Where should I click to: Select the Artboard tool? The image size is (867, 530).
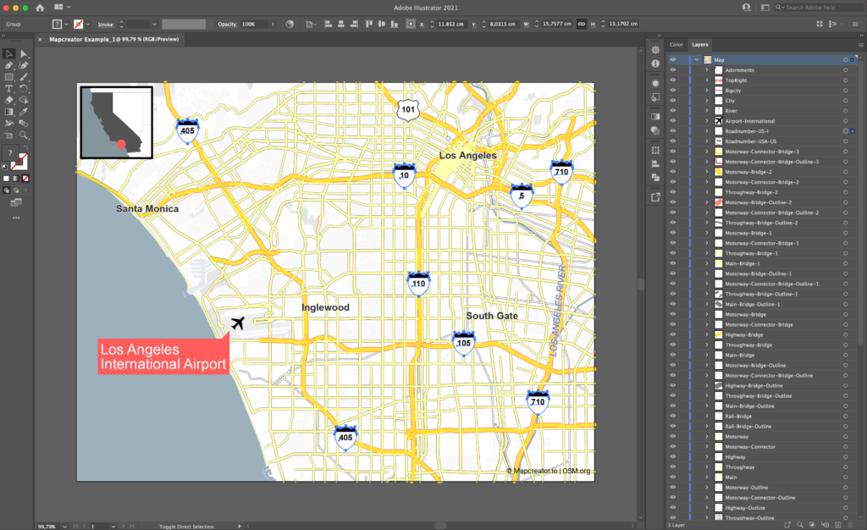(8, 135)
